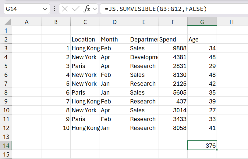Click the Insert Function fx icon
This screenshot has height=159, width=248.
point(87,9)
